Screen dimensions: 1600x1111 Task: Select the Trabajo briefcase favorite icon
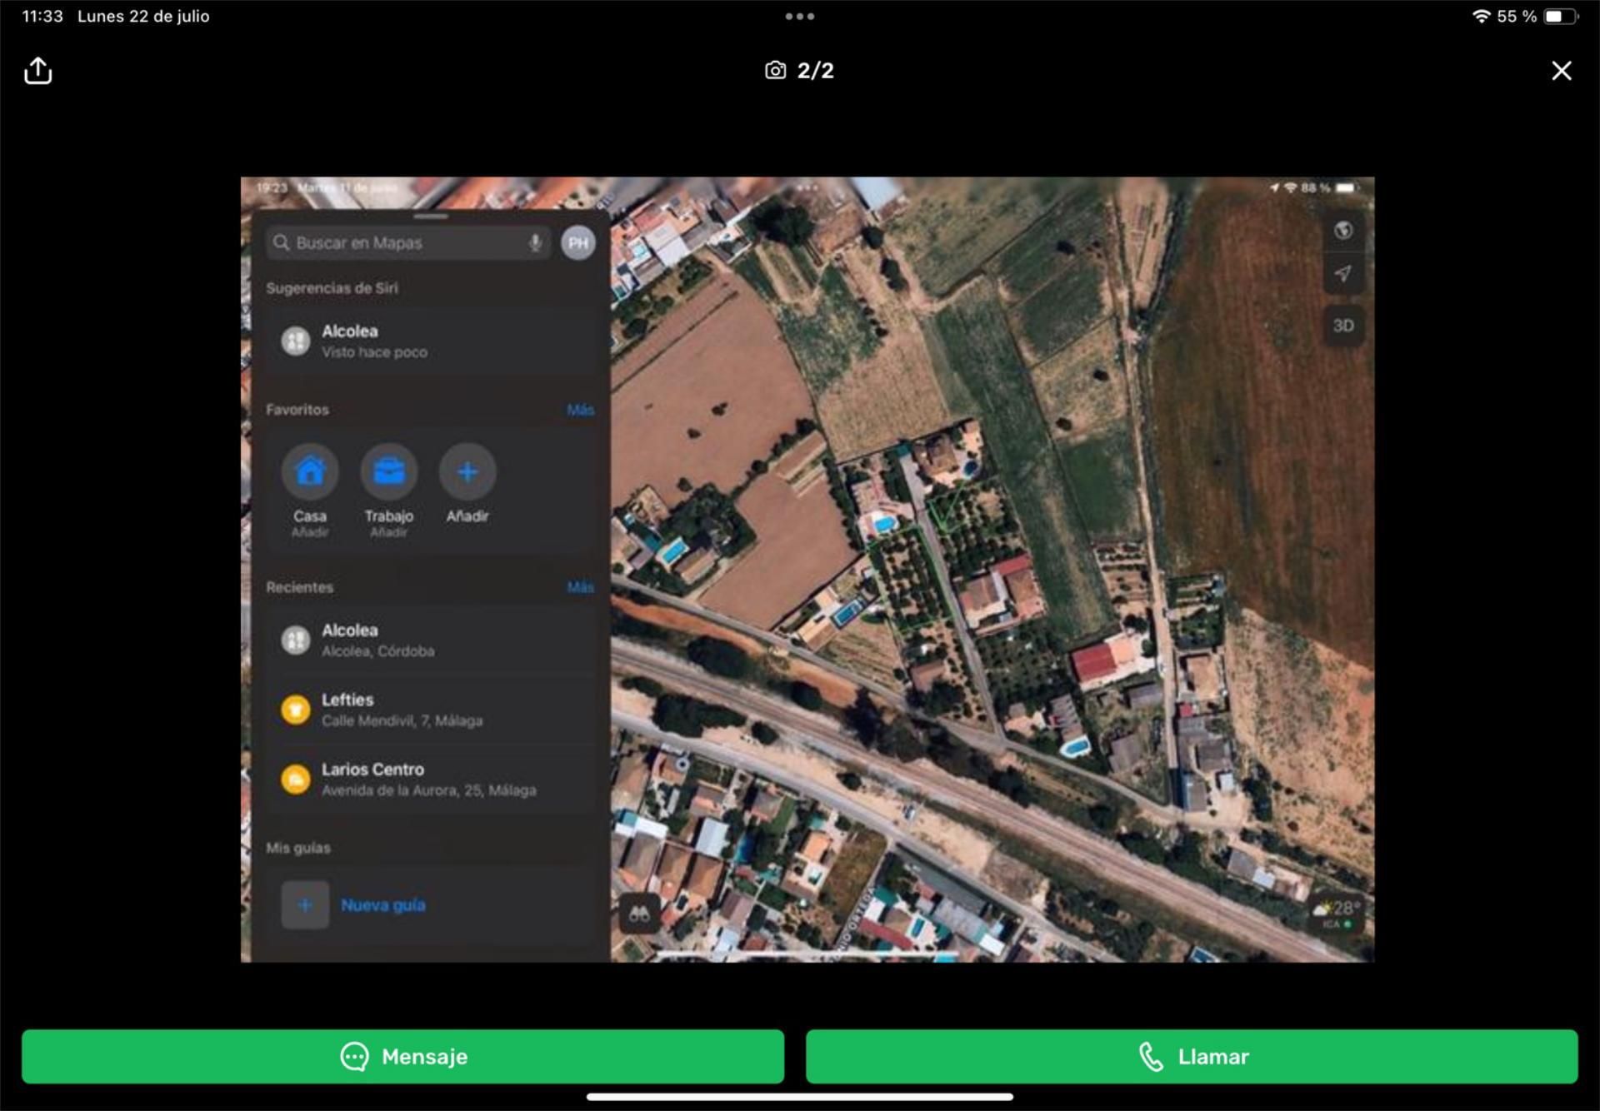[x=388, y=471]
